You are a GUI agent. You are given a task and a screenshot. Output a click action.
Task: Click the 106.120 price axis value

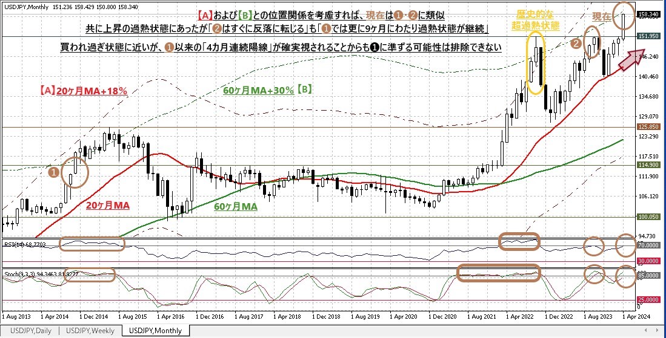pos(648,196)
